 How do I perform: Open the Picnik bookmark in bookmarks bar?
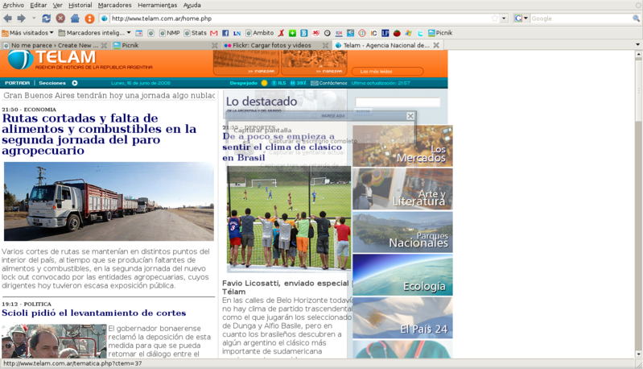coord(440,33)
